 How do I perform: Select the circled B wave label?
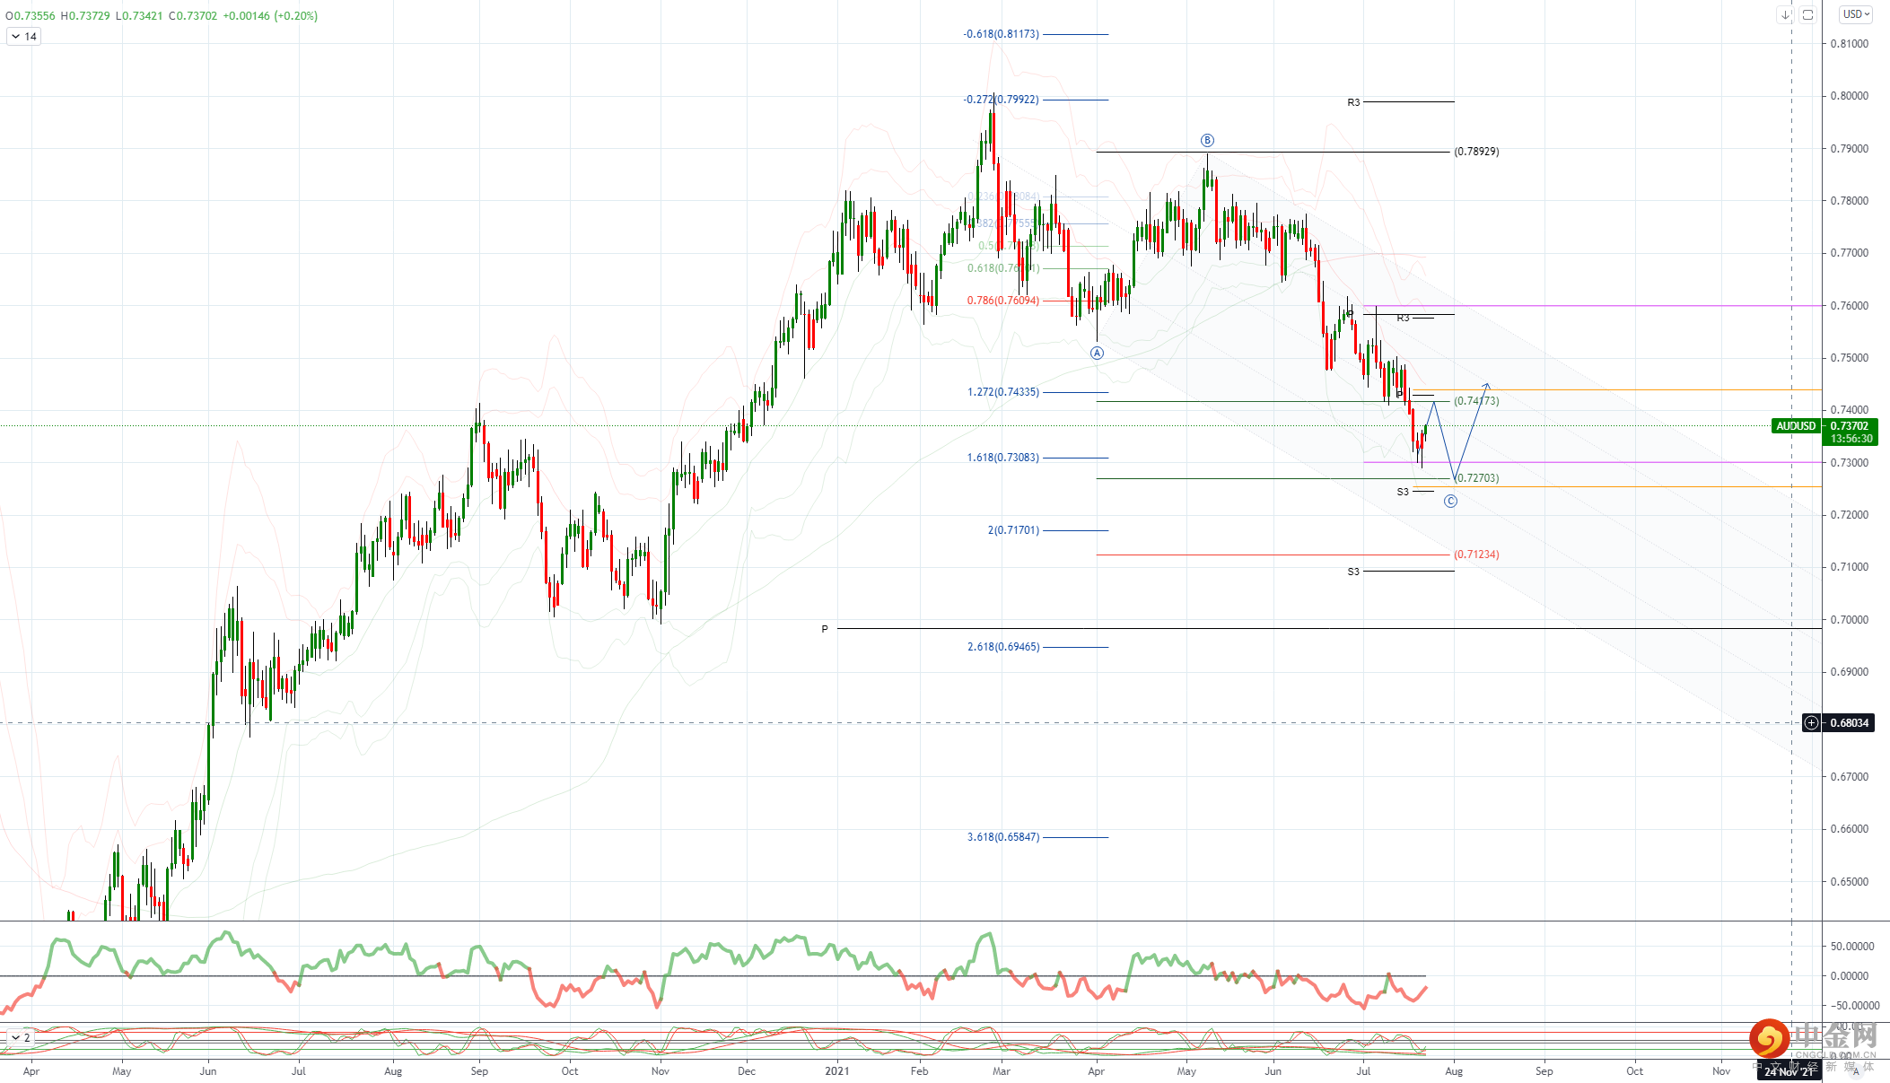[x=1207, y=140]
